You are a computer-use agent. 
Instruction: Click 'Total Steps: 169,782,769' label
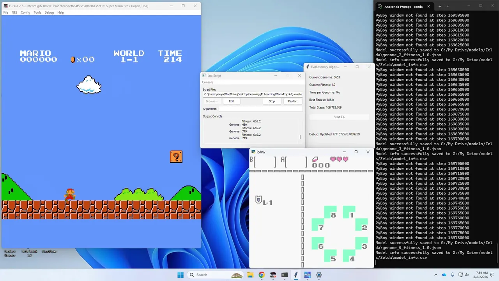click(x=325, y=107)
